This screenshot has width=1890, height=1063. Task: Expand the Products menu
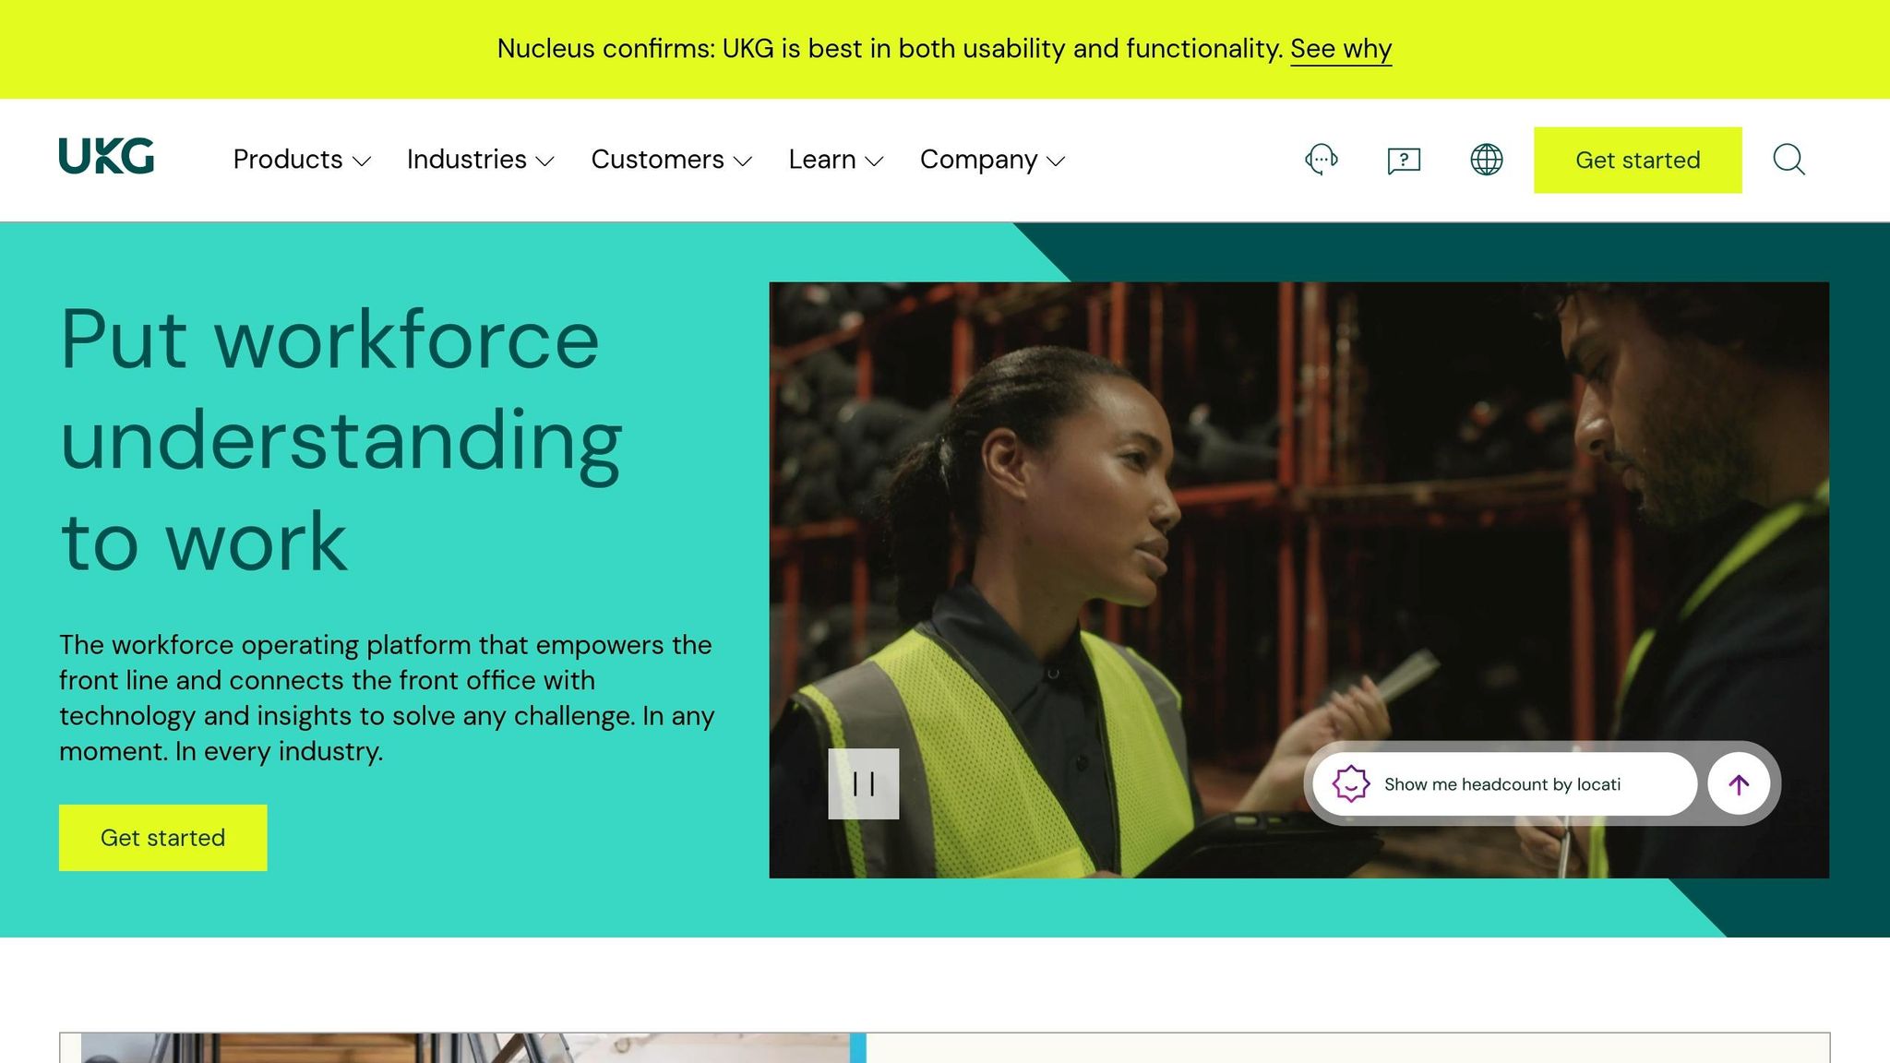pos(302,160)
